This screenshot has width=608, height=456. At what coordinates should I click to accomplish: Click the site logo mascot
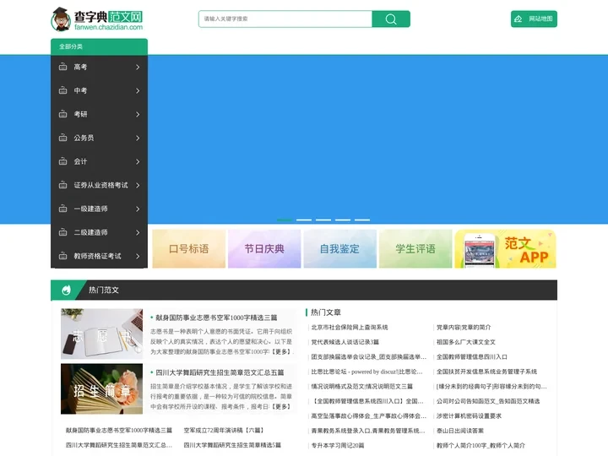[61, 19]
